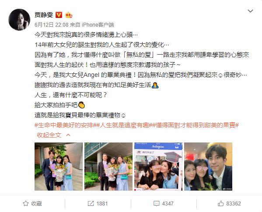Click the orange verified V badge
Screen dimensions: 262x212
pos(59,15)
